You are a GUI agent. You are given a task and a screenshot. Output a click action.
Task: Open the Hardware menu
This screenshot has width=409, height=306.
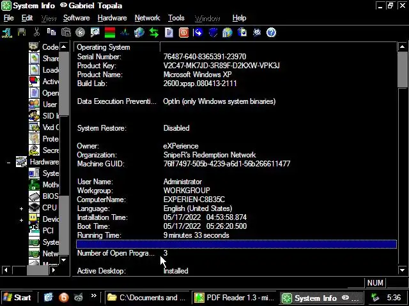[112, 18]
